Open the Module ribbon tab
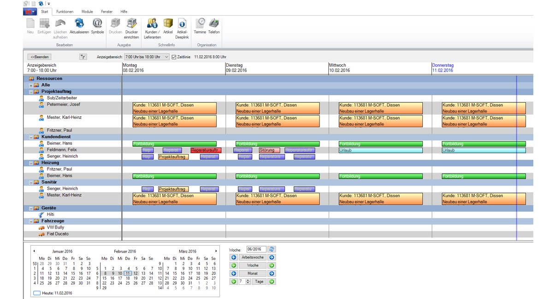Viewport: 544px width, 299px height. pos(87,11)
